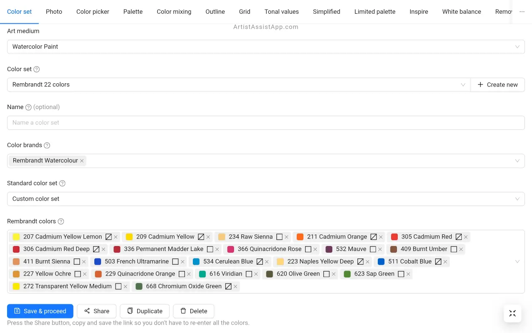
Task: Toggle opacity box for 209 Cadmium Yellow
Action: (x=201, y=236)
